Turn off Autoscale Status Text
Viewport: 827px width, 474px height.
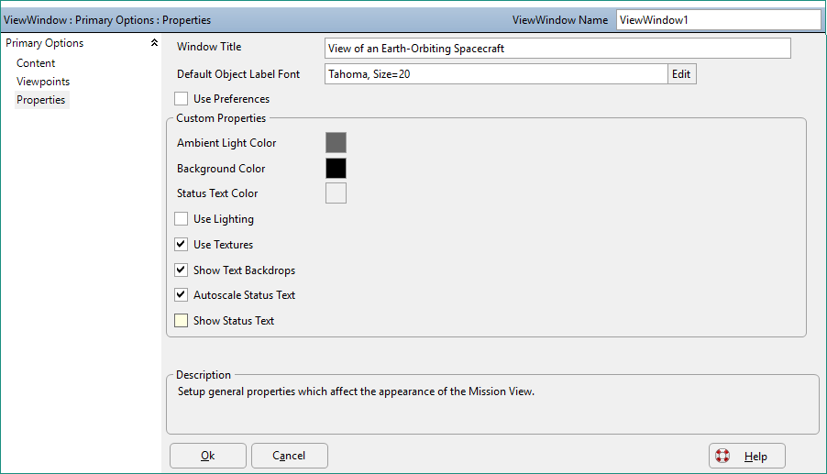181,294
